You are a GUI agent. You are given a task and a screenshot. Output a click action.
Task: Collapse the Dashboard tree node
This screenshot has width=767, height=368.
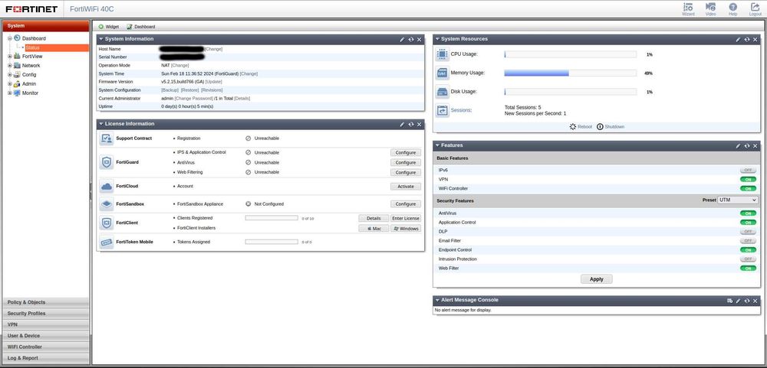tap(9, 38)
